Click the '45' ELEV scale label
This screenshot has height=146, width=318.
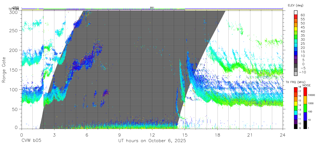[302, 27]
